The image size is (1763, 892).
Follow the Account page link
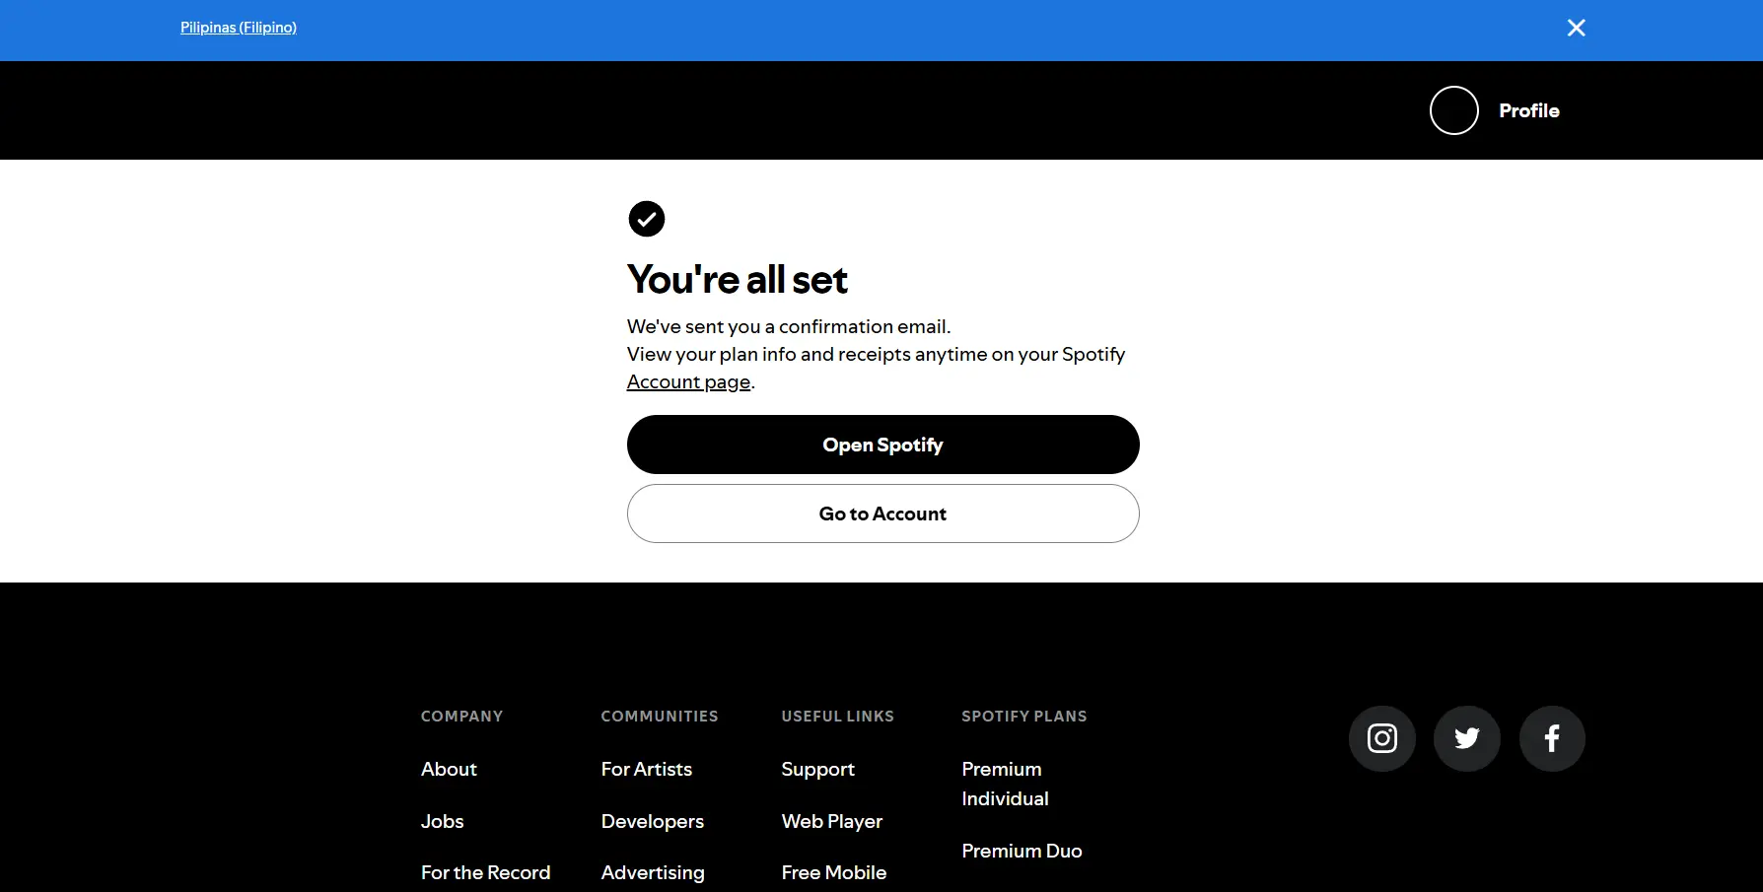[689, 381]
